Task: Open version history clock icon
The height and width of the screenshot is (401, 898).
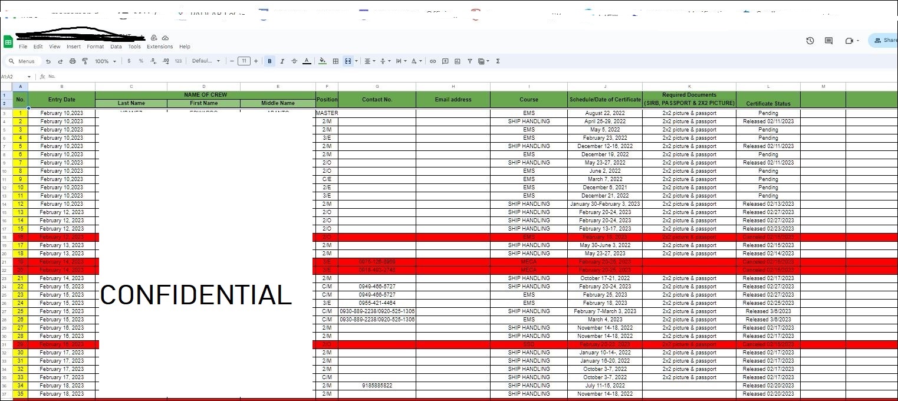Action: pyautogui.click(x=810, y=41)
